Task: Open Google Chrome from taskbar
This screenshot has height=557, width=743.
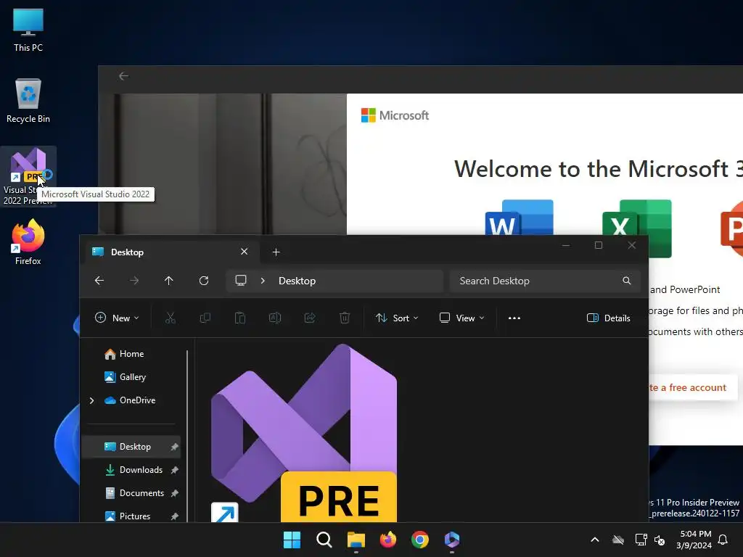Action: (420, 540)
